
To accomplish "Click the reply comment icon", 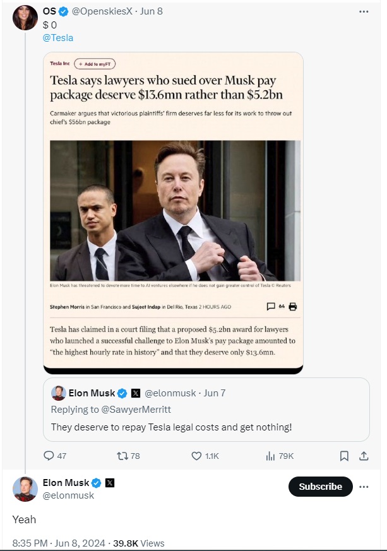I will point(49,456).
